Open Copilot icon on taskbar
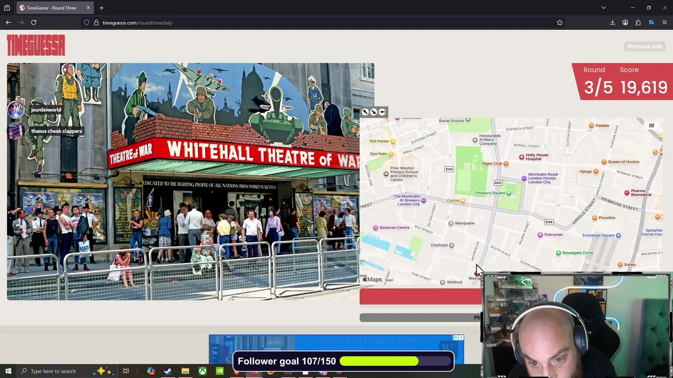673x378 pixels. point(151,371)
